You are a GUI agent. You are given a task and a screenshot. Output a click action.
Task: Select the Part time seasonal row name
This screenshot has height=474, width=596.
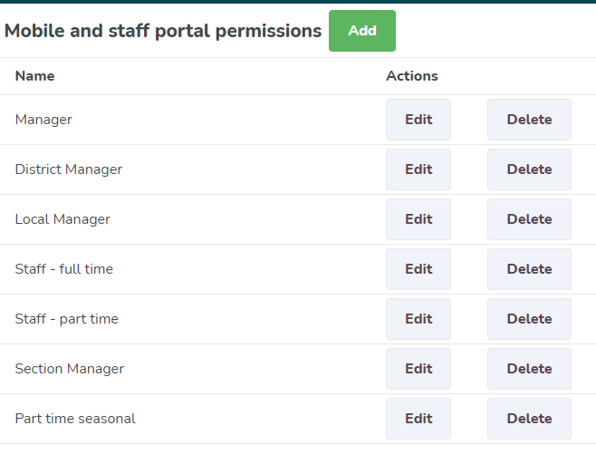pyautogui.click(x=75, y=419)
